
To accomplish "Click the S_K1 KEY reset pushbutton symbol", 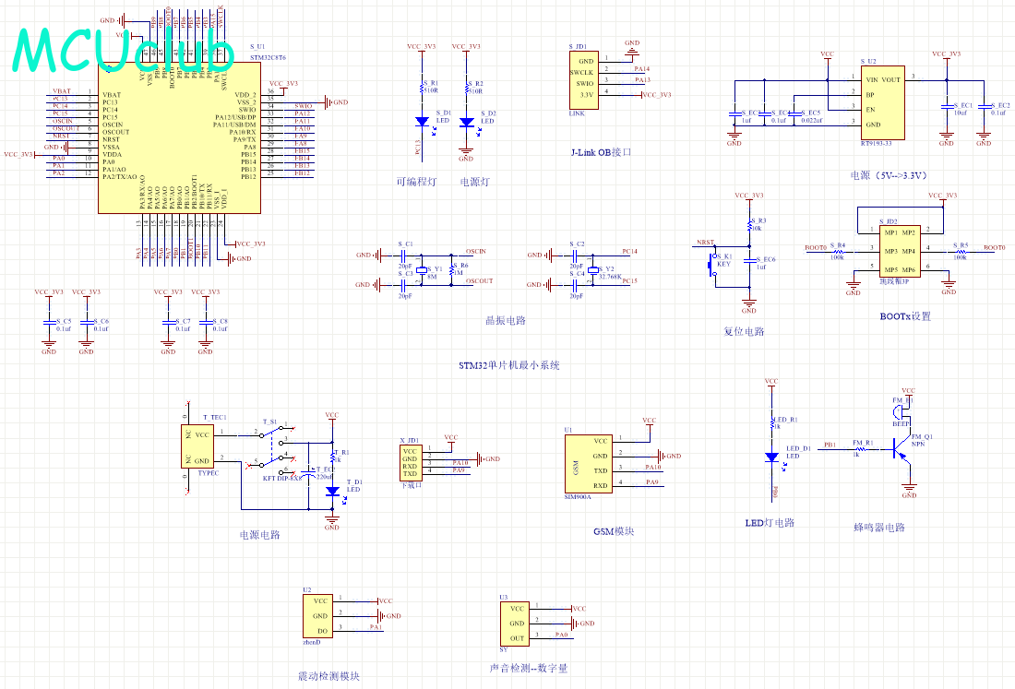I will (x=712, y=266).
